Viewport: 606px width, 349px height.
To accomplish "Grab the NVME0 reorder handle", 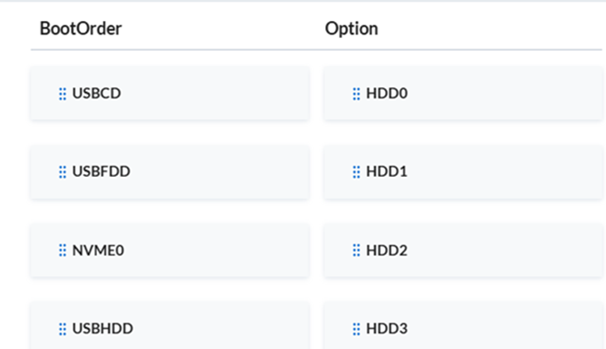I will [63, 250].
